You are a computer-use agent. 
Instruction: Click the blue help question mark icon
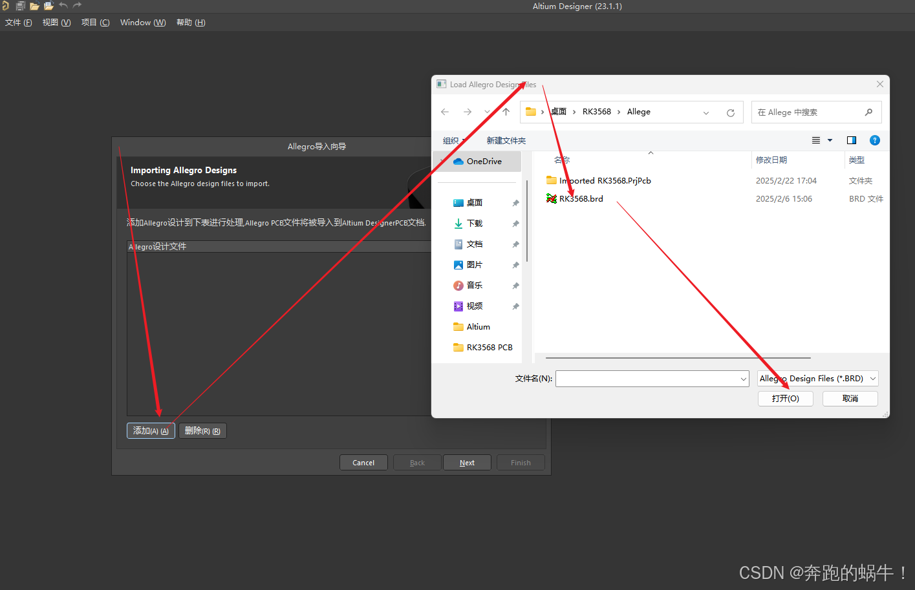tap(875, 140)
